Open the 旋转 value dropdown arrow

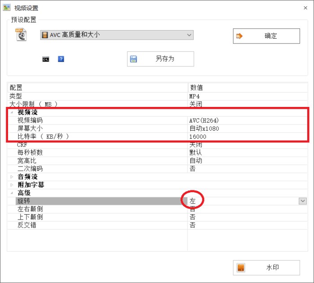coord(303,201)
